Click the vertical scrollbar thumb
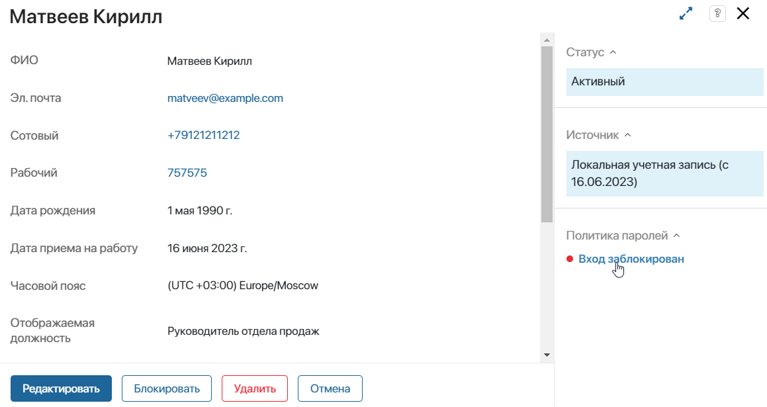 (547, 134)
